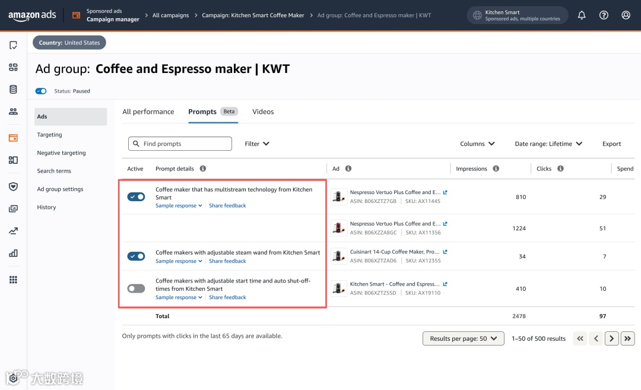Image resolution: width=641 pixels, height=390 pixels.
Task: Click the checklist icon in left sidebar
Action: point(13,45)
